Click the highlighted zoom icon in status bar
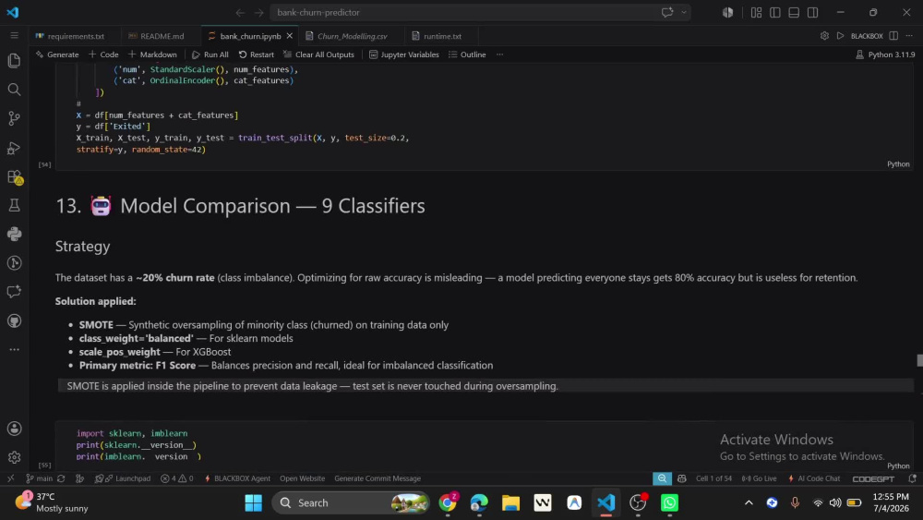 (x=662, y=478)
